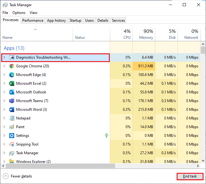Click the green leaf suspended status icon
The height and width of the screenshot is (184, 206).
[106, 136]
